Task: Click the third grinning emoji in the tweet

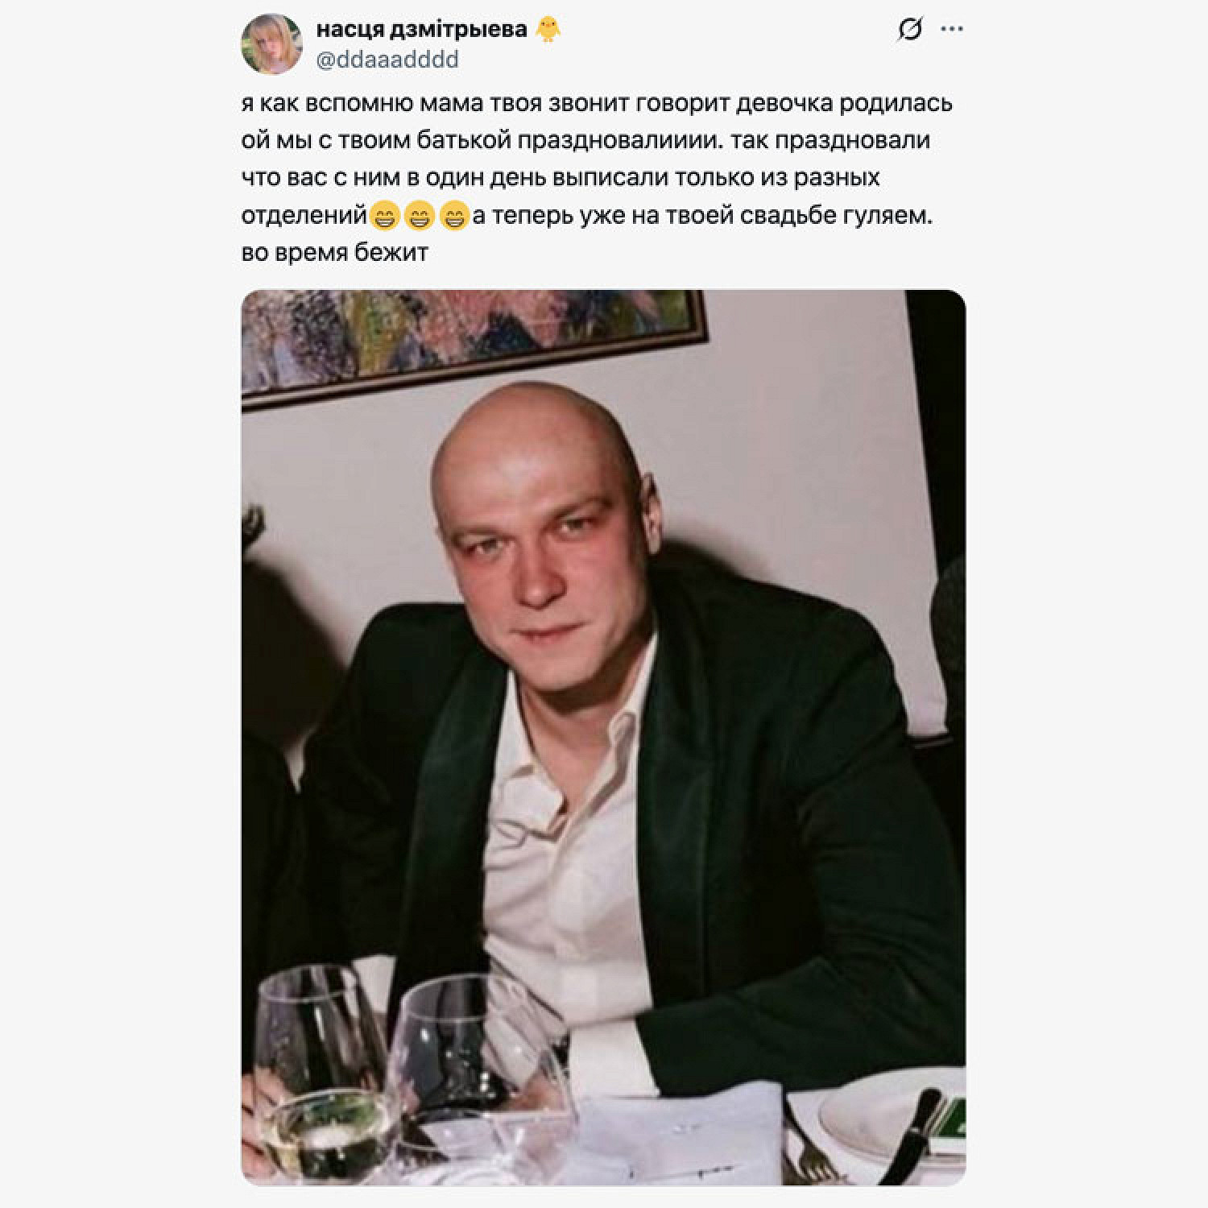Action: point(456,215)
